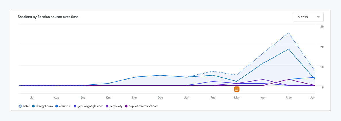Click the 10 value on y-axis

click(322, 67)
